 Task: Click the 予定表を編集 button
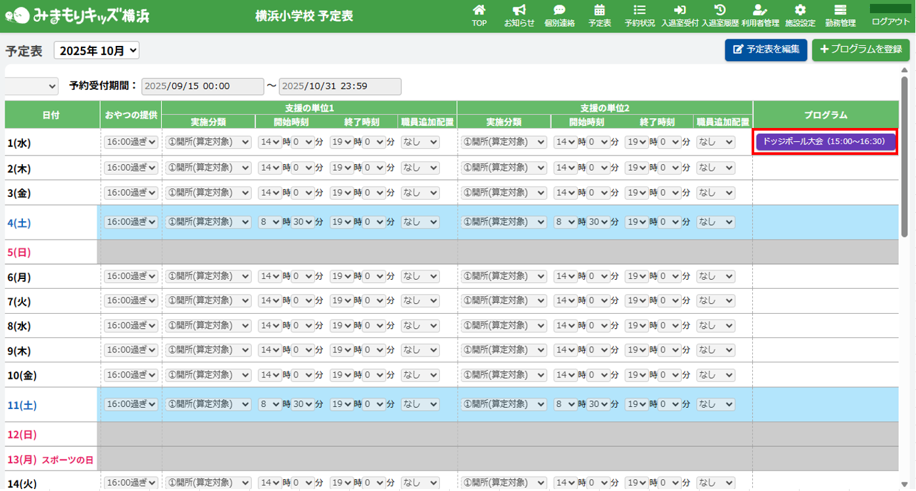click(x=765, y=50)
